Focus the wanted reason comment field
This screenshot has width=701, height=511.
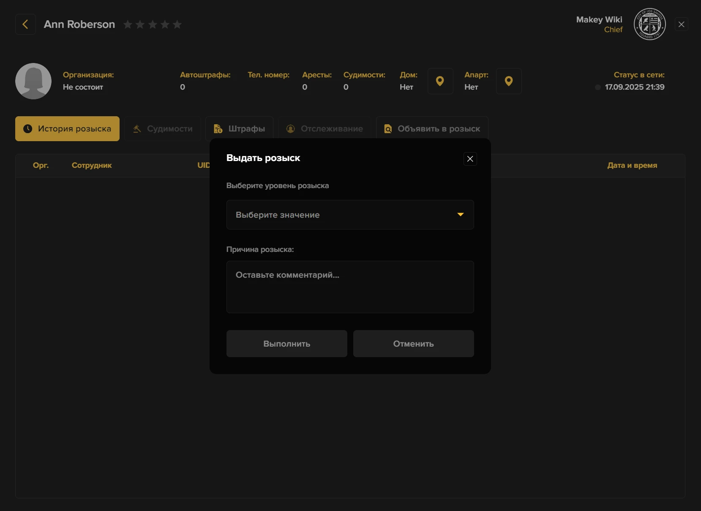349,287
